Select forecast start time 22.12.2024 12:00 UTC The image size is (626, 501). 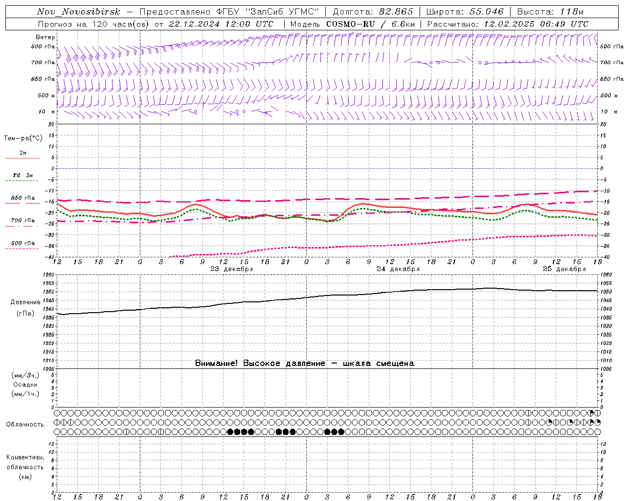pyautogui.click(x=221, y=24)
